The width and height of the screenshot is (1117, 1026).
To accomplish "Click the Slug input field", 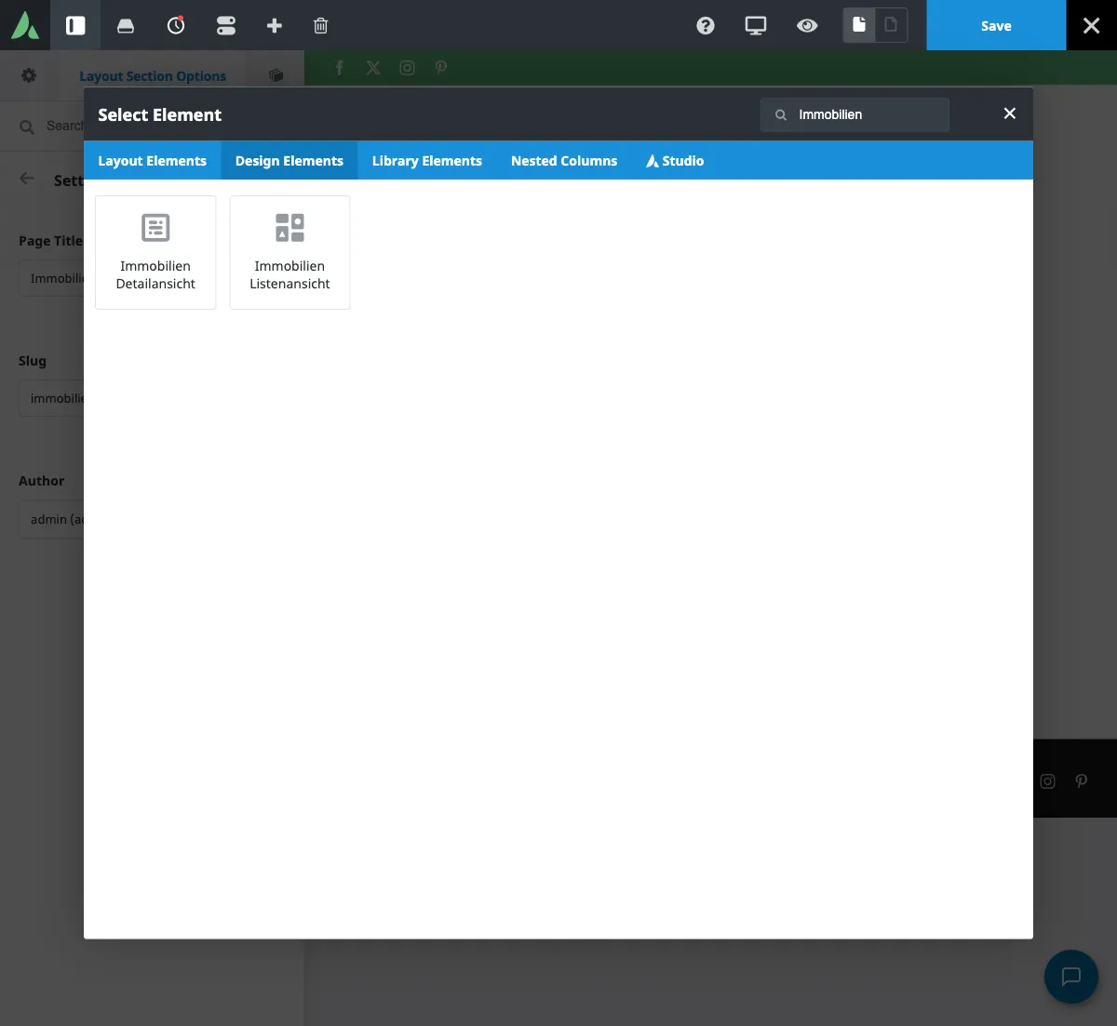I will pyautogui.click(x=51, y=398).
